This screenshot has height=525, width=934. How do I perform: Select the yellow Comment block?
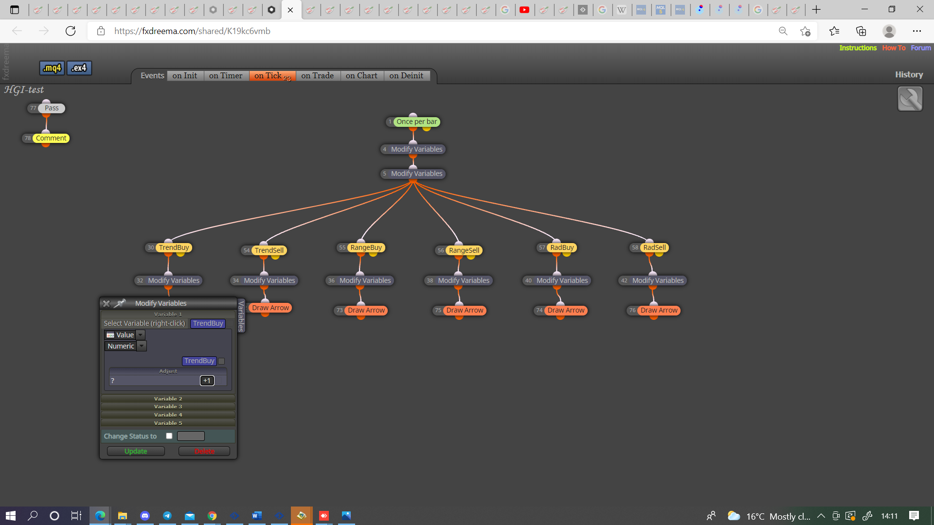pyautogui.click(x=51, y=139)
